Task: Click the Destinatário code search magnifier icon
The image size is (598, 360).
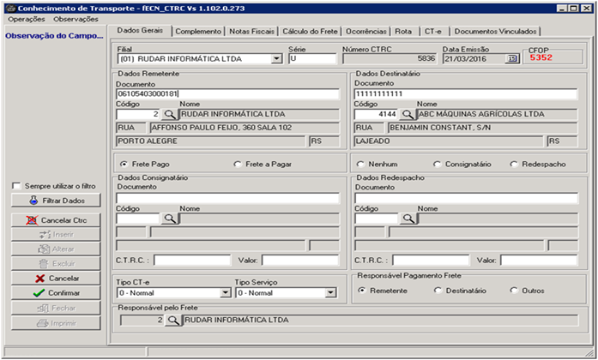Action: [408, 114]
